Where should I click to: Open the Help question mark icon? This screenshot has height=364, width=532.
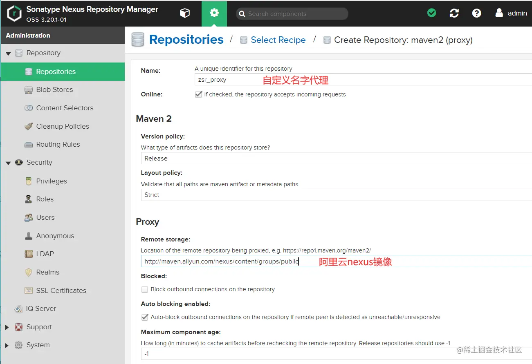point(476,13)
